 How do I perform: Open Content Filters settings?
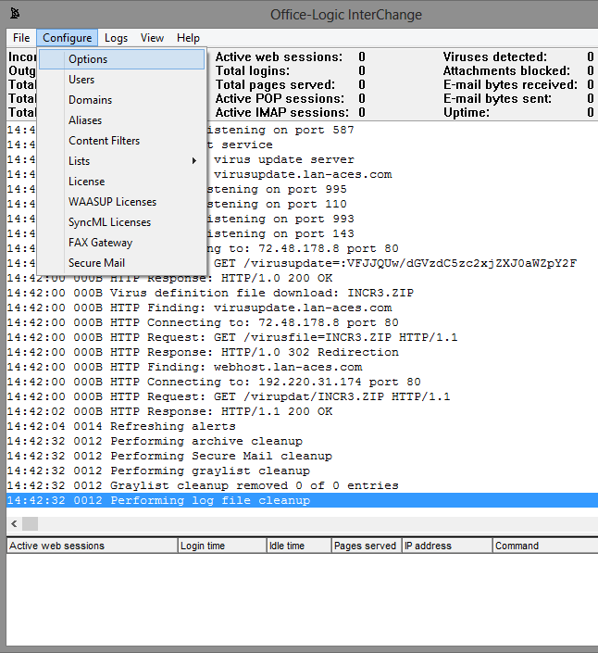coord(122,141)
